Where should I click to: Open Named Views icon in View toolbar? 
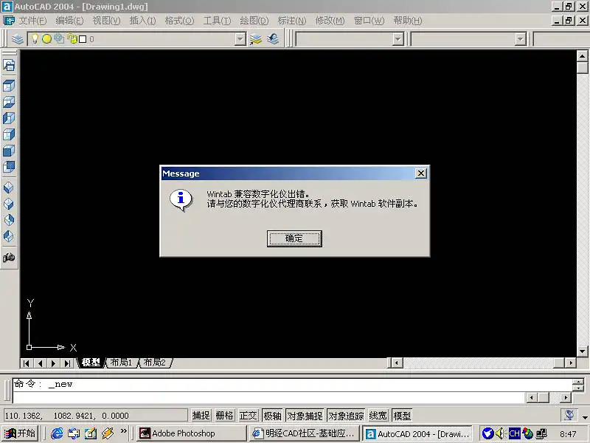click(9, 65)
